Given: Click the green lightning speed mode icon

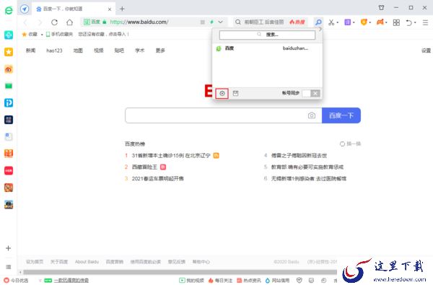Looking at the screenshot, I should pos(211,22).
